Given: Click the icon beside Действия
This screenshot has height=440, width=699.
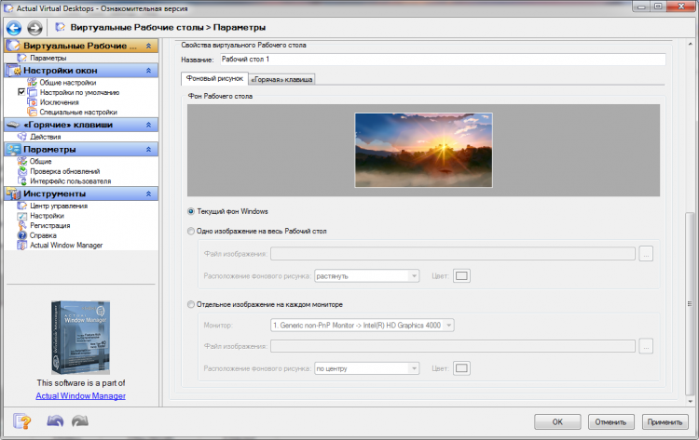Looking at the screenshot, I should [21, 137].
